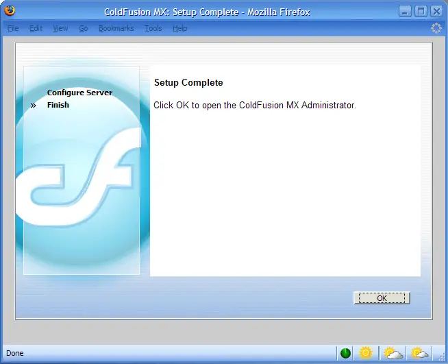The image size is (448, 364).
Task: Click the Setup Complete heading
Action: tap(188, 83)
